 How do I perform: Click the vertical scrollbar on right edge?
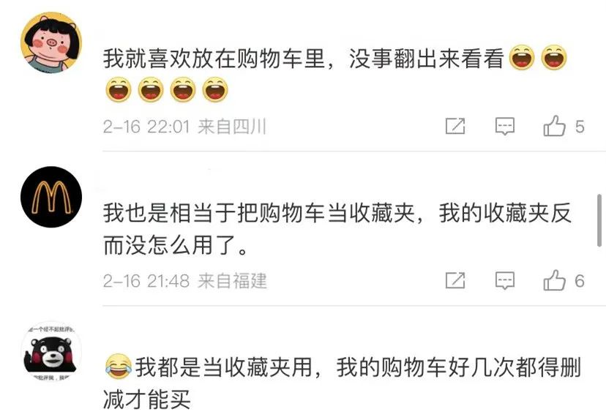(599, 220)
